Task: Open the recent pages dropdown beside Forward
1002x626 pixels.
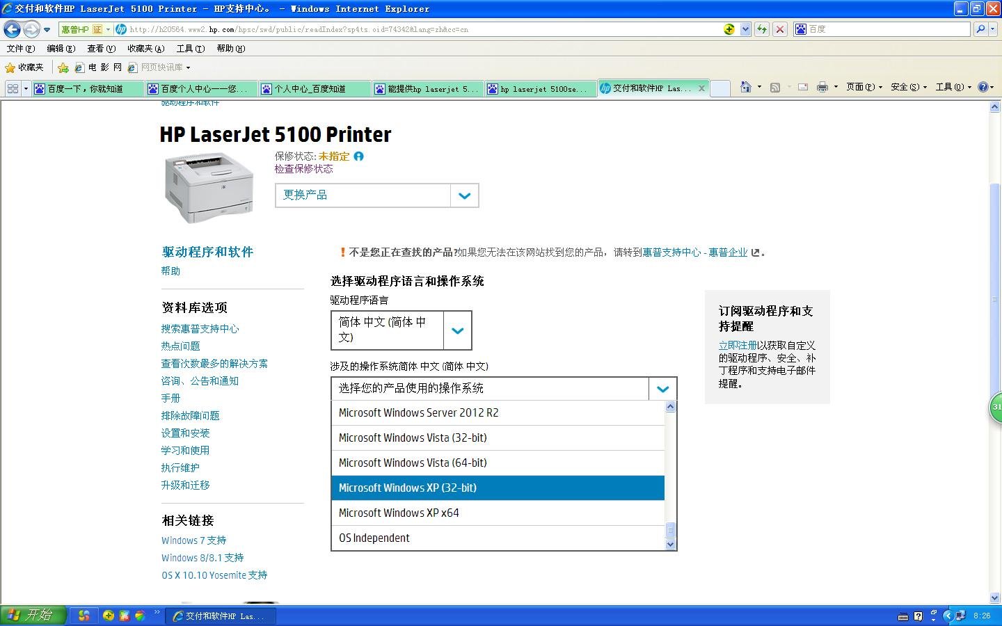Action: coord(47,30)
